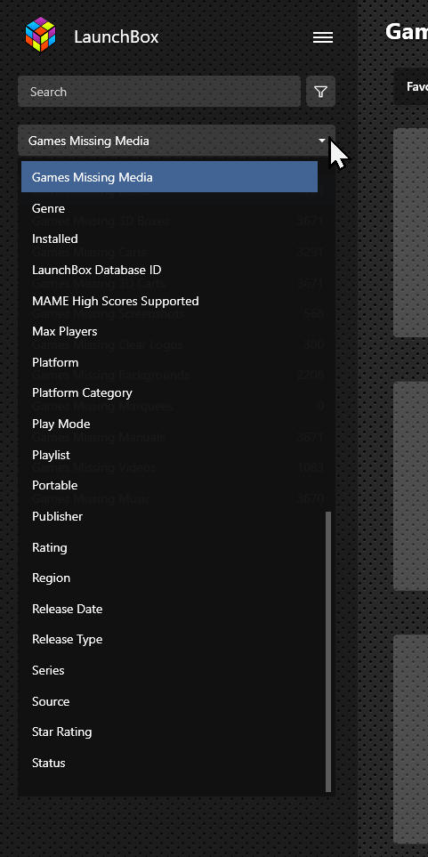
Task: Click the LaunchBox title text
Action: (117, 37)
